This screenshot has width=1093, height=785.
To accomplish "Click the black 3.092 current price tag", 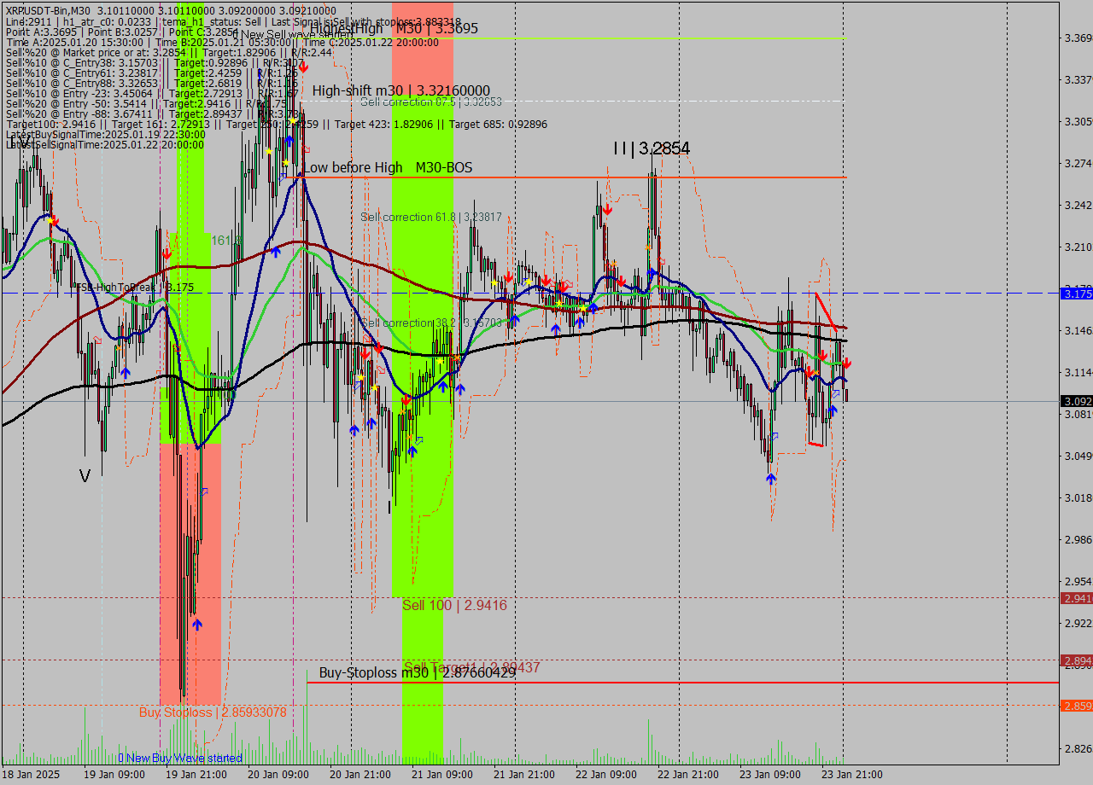I will [1076, 401].
